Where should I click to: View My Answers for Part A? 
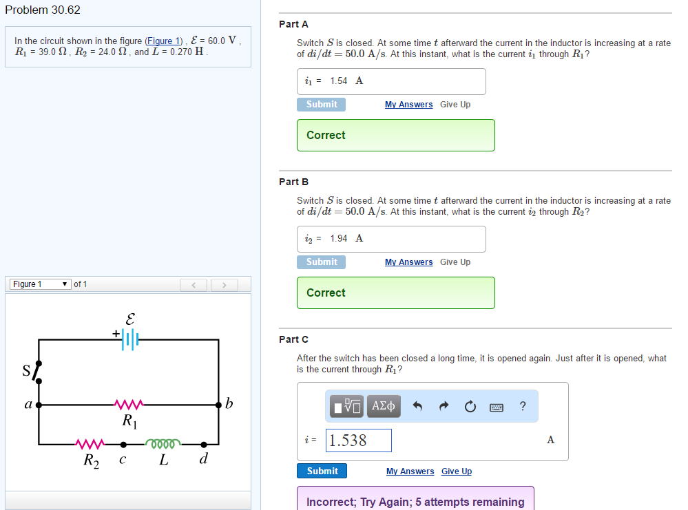click(408, 104)
